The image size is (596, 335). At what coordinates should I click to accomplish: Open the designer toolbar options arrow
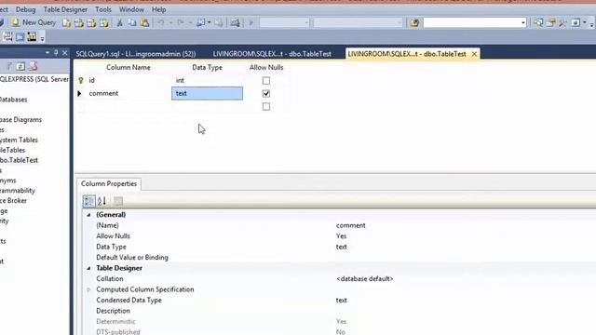tap(42, 38)
